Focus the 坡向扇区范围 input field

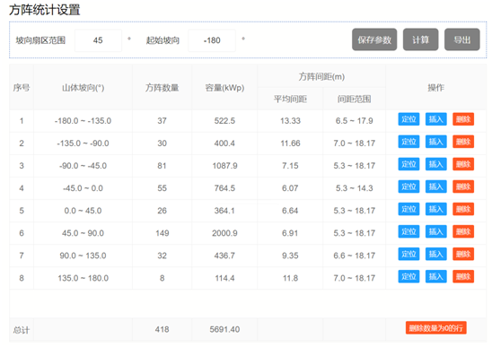(x=98, y=40)
